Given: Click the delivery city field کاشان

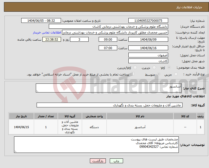Looking at the screenshot, I should pos(148,61).
